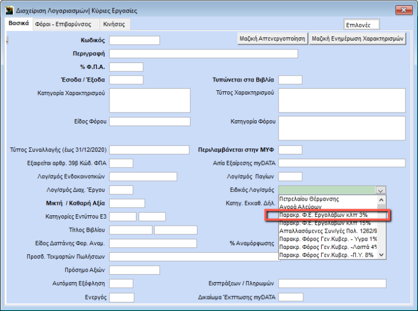The width and height of the screenshot is (418, 311).
Task: Collapse the Ειδικός Λογ/σμός dropdown arrow
Action: coord(381,190)
